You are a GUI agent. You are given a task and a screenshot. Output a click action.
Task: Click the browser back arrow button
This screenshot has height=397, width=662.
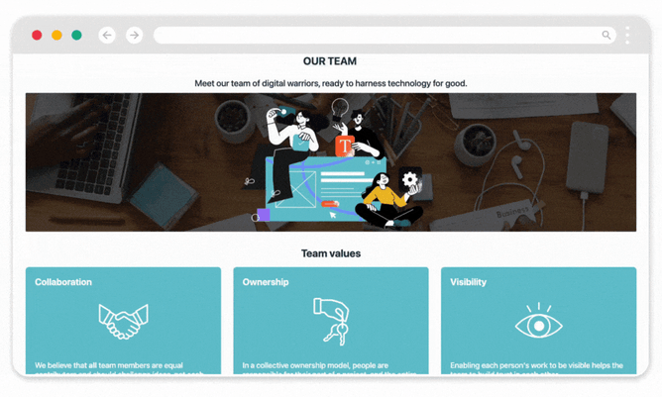click(107, 35)
